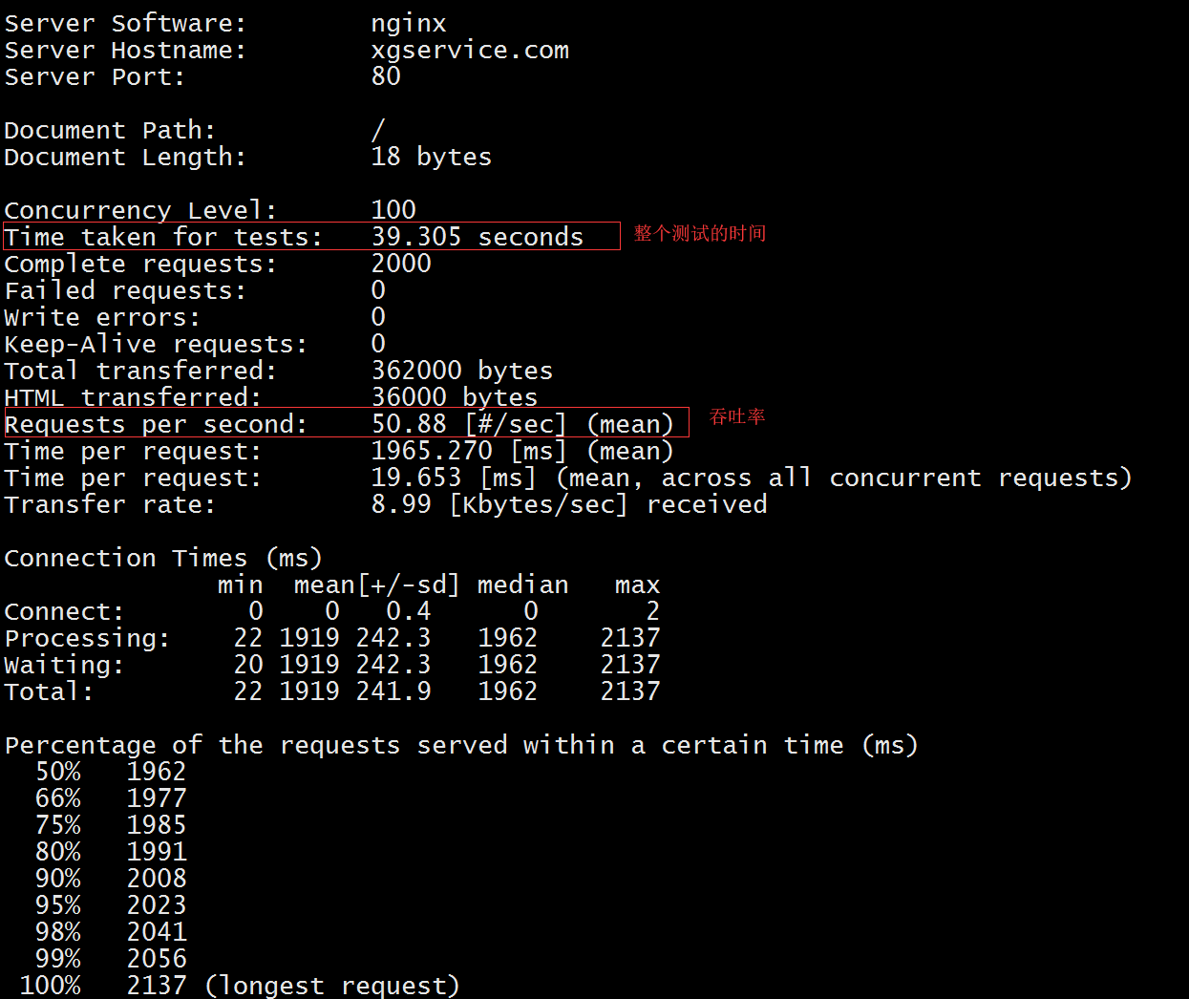Click the concurrency level value 100
Screen dimensions: 1189x999
click(x=393, y=210)
